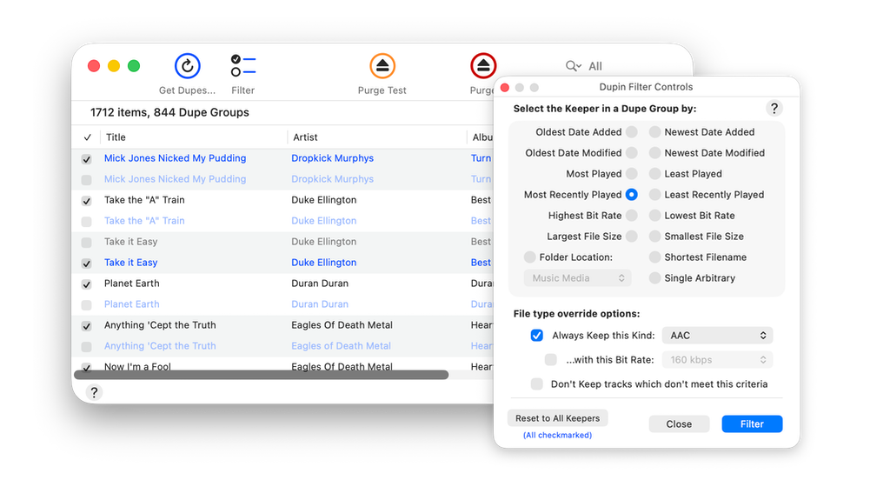
Task: Click the help question mark in filter panel
Action: click(774, 108)
